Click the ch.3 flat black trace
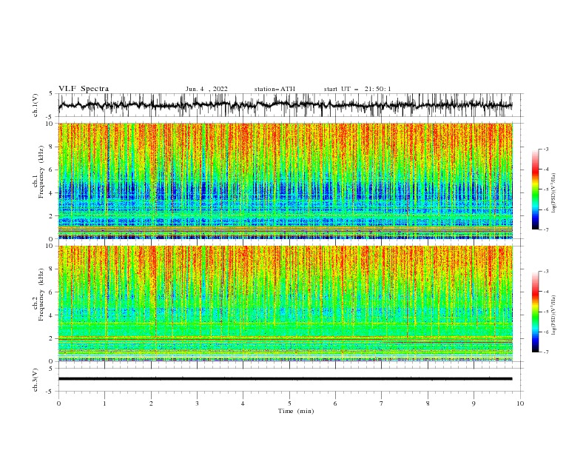 285,379
